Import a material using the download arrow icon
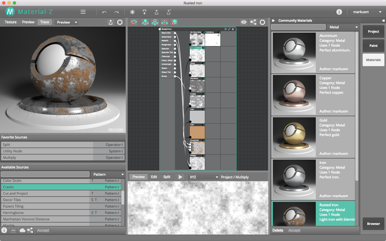Image resolution: width=386 pixels, height=241 pixels. tap(144, 12)
